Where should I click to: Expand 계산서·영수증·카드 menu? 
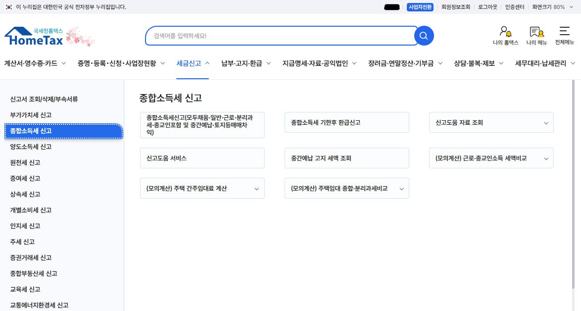35,63
